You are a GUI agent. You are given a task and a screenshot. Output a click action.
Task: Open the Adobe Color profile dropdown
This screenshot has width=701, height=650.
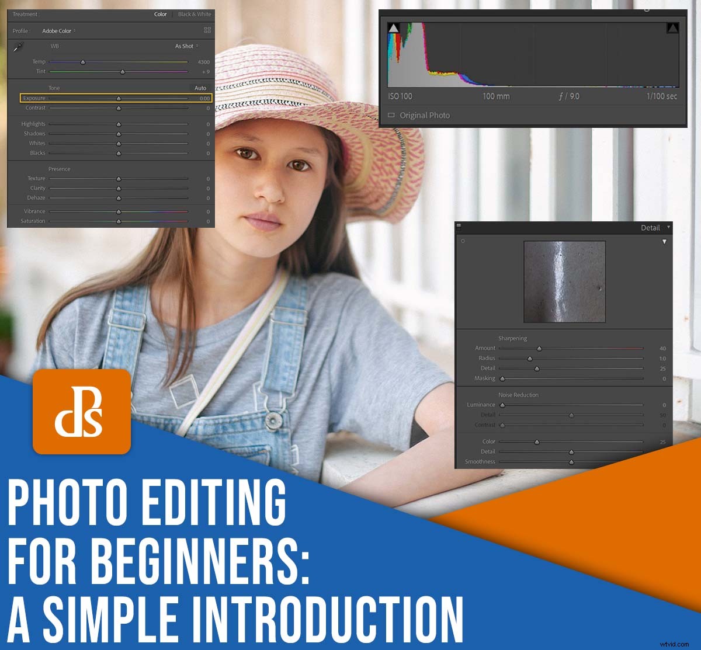pos(57,30)
